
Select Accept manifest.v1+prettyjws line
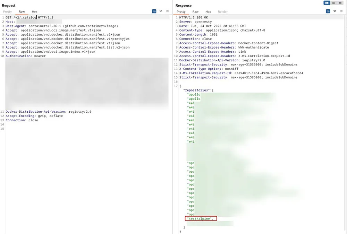68,39
